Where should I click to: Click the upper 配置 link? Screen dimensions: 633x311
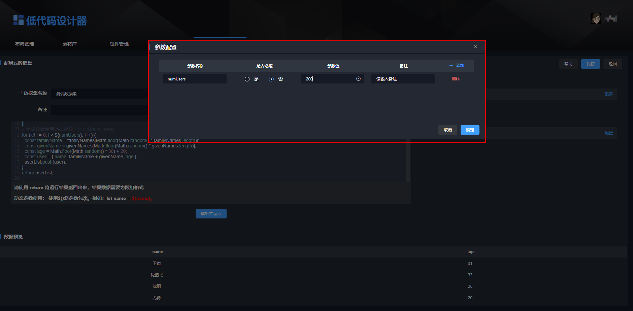[x=609, y=94]
